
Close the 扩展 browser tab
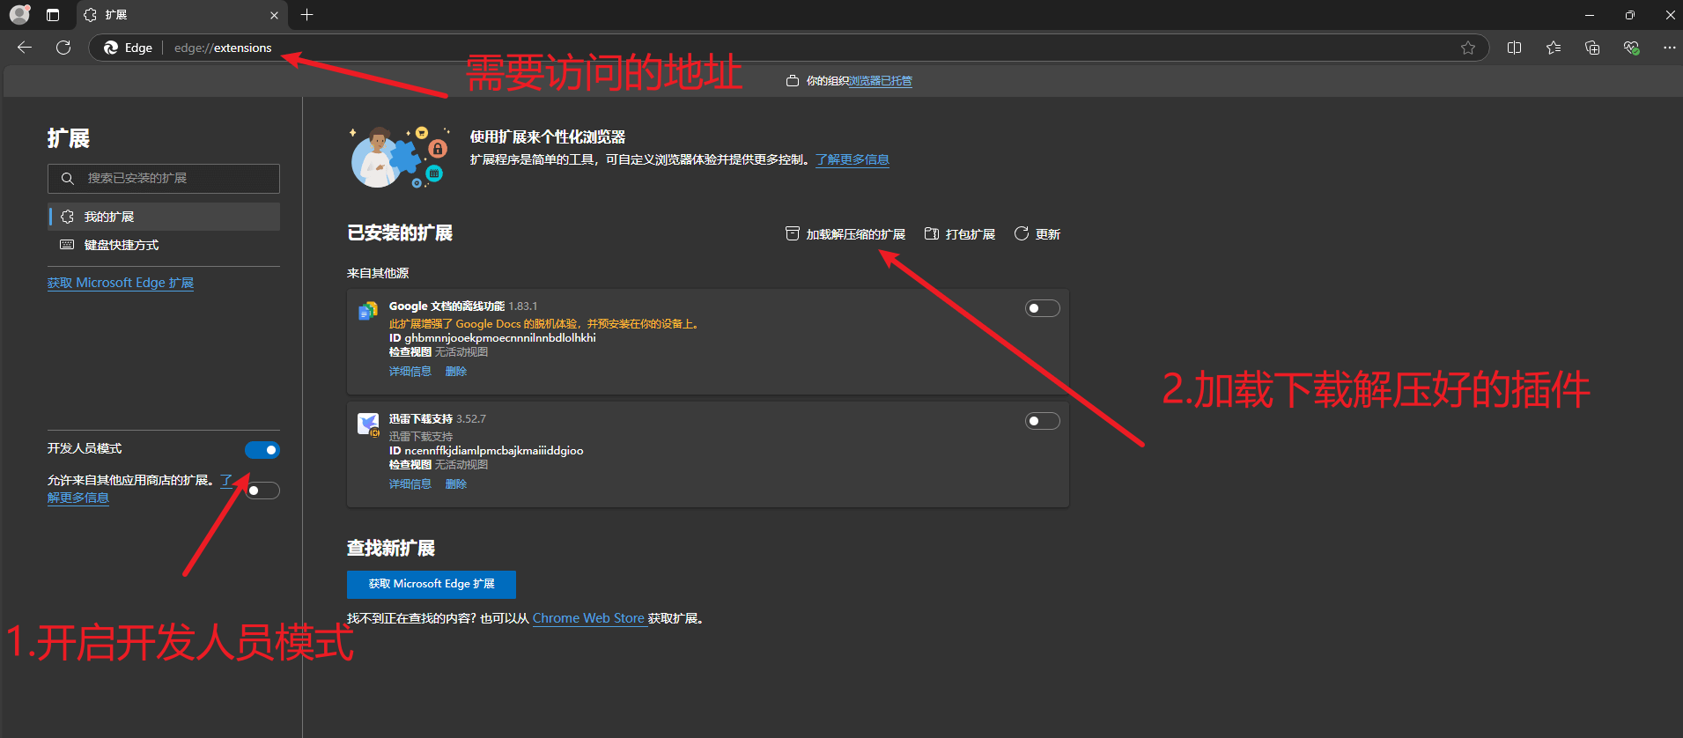(x=274, y=15)
